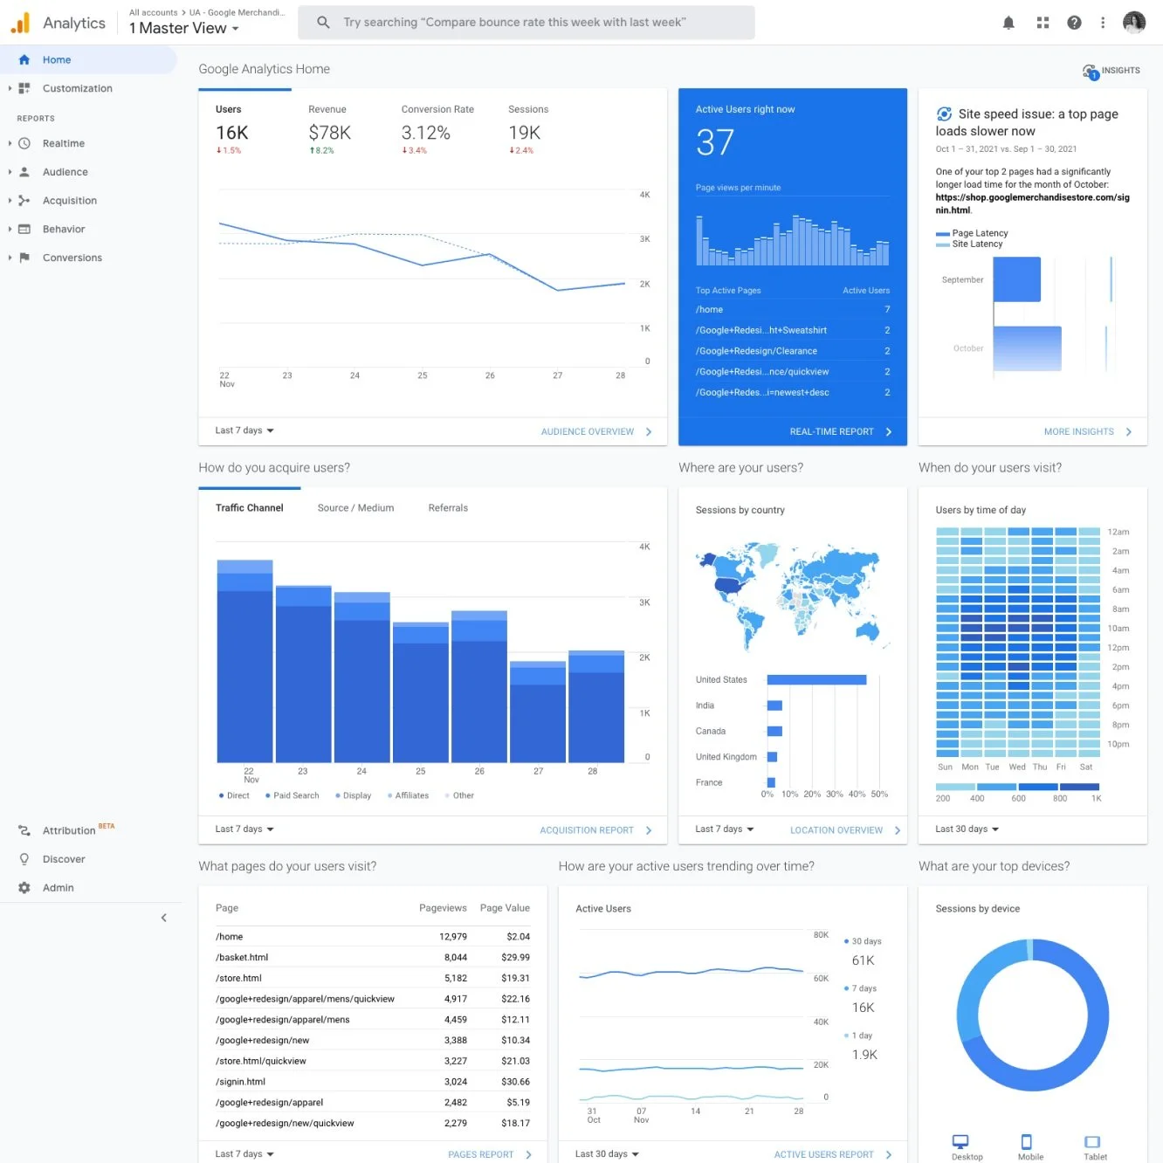This screenshot has height=1163, width=1163.
Task: Open Last 7 days dropdown under Sessions by country
Action: pos(725,829)
